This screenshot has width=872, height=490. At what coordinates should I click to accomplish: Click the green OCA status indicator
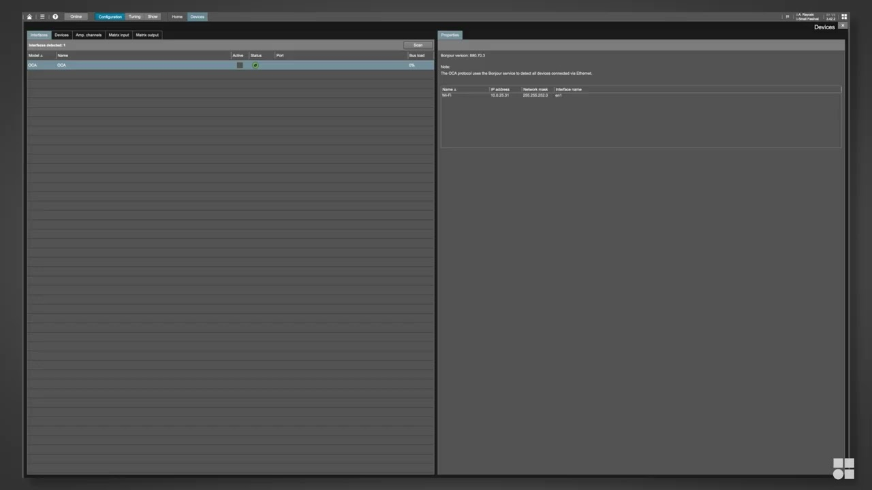click(255, 65)
